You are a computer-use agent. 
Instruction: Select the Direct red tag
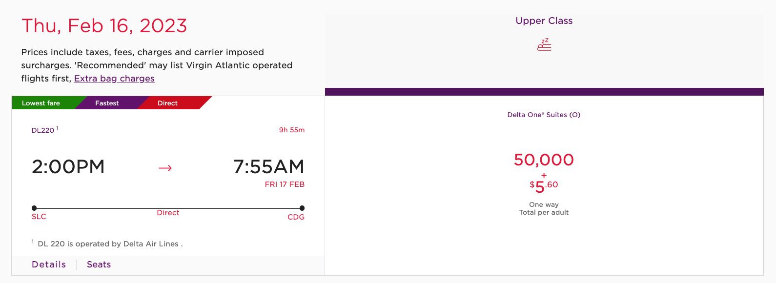167,103
